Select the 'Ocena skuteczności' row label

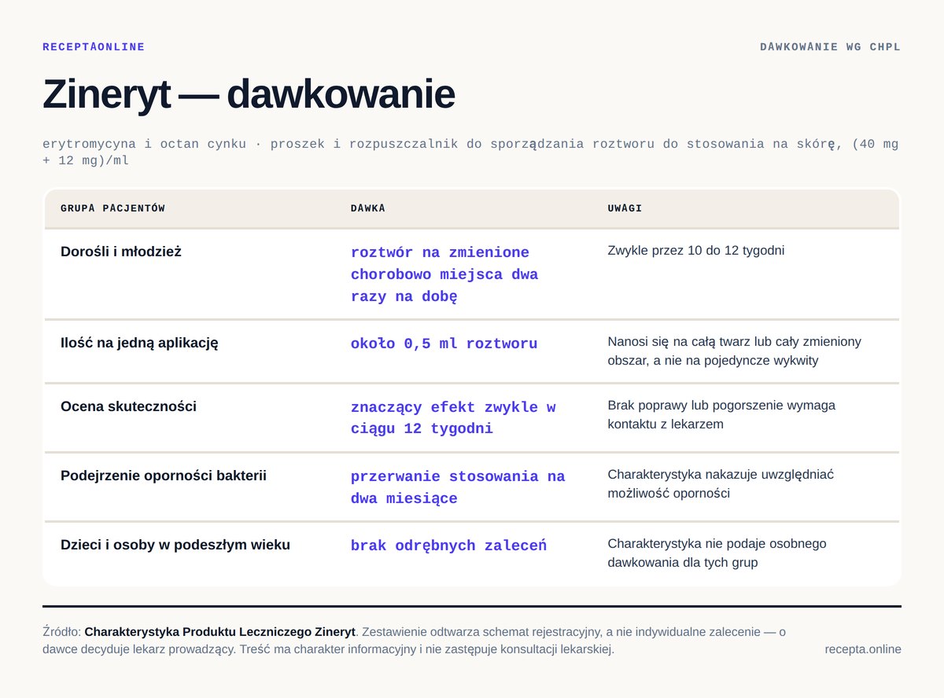coord(128,406)
